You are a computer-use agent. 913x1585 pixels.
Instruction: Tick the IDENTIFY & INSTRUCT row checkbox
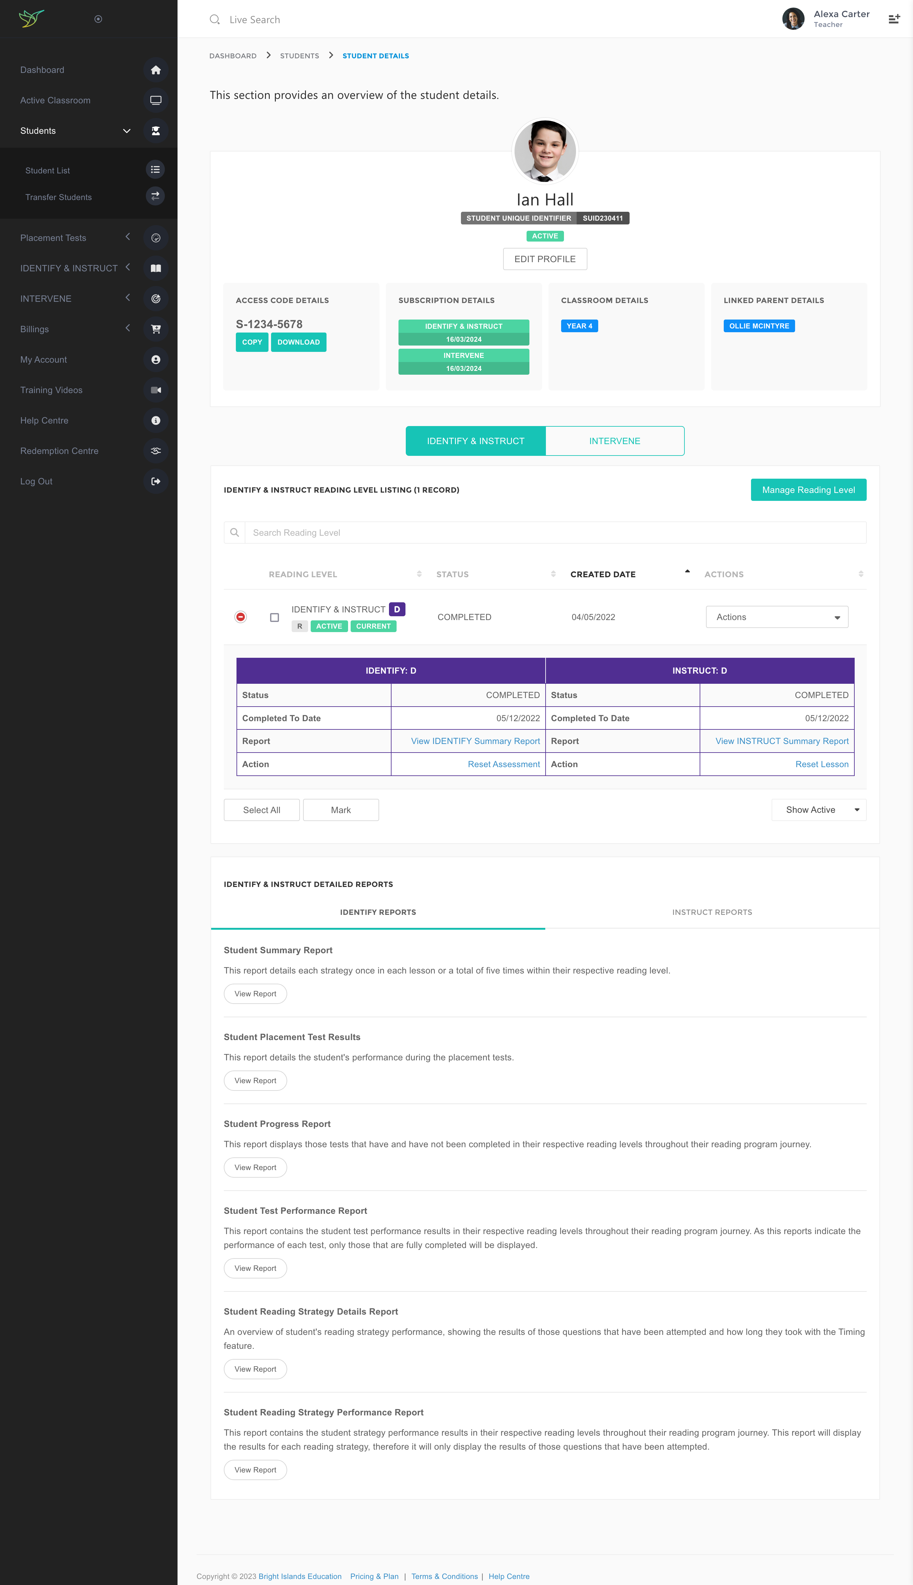tap(274, 618)
